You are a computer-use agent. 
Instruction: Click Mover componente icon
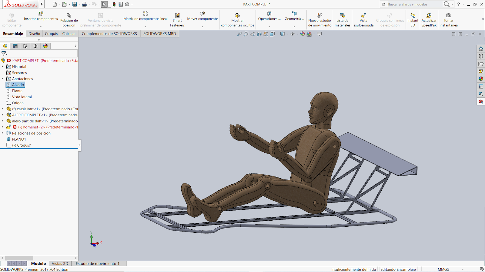(x=202, y=14)
